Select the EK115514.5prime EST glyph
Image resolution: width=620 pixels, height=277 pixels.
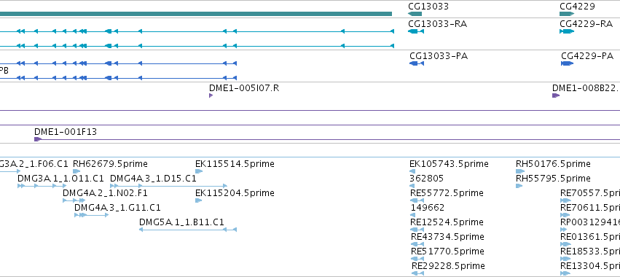coord(199,171)
